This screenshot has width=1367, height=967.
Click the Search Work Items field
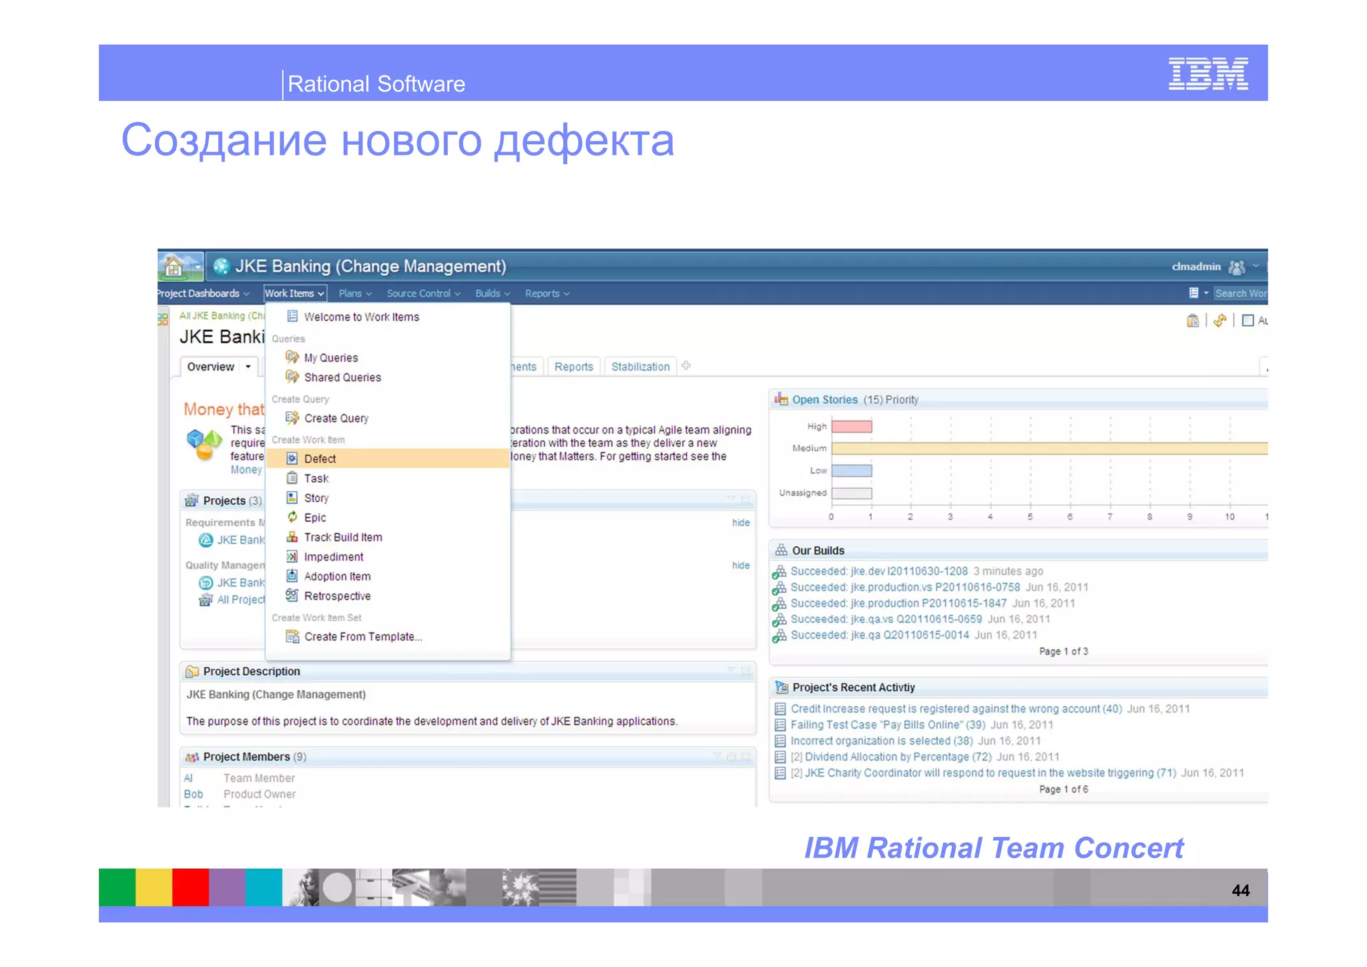(x=1240, y=293)
